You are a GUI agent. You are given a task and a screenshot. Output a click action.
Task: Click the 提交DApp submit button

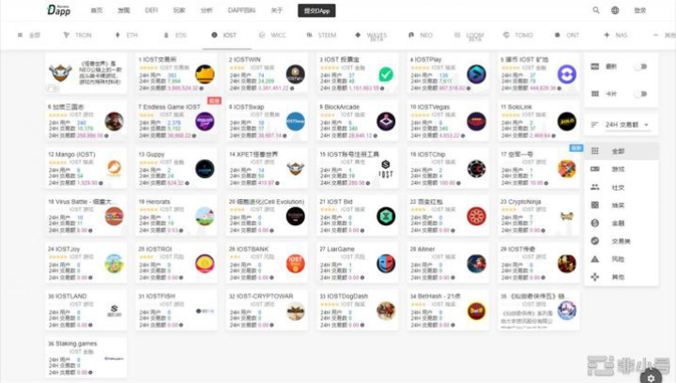[x=317, y=10]
